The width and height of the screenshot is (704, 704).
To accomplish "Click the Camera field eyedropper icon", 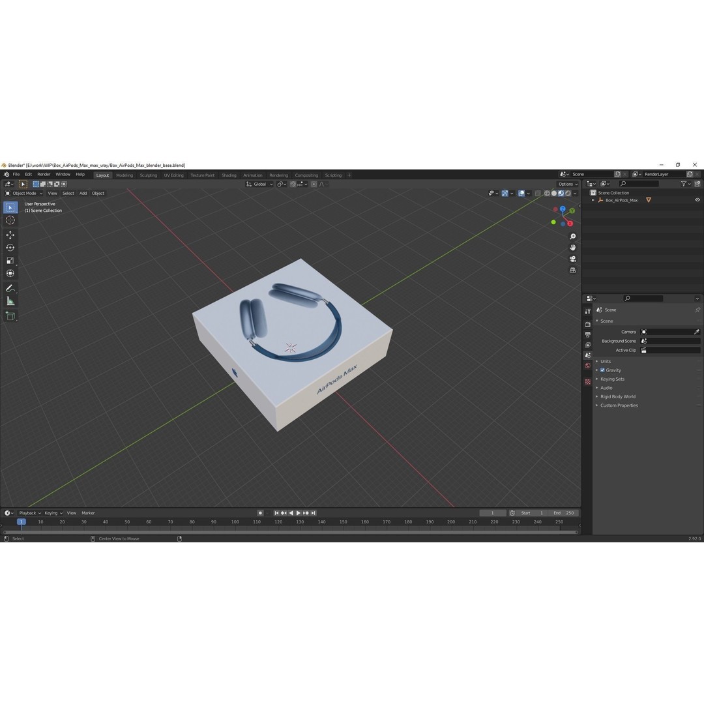I will point(696,332).
